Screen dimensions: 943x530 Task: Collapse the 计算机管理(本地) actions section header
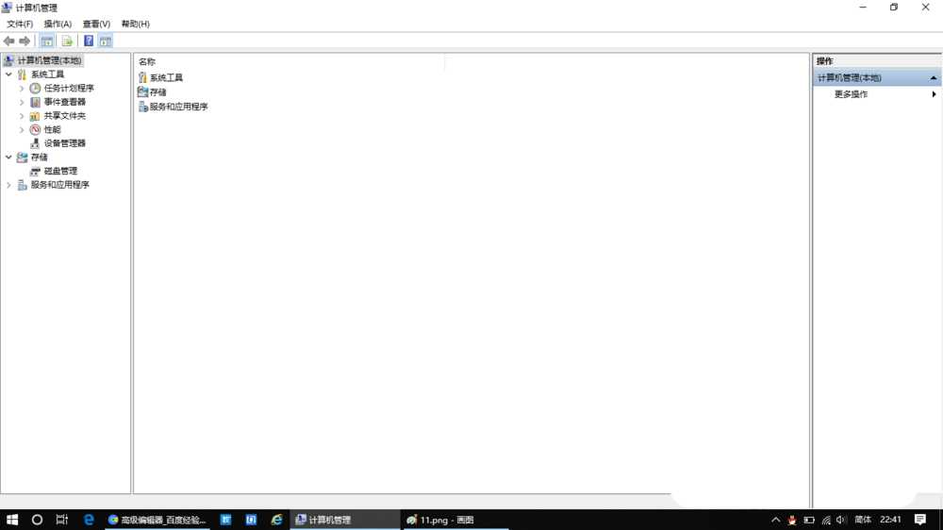click(934, 78)
